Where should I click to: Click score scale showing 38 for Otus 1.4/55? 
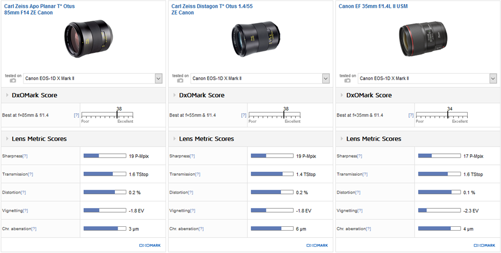click(x=274, y=115)
